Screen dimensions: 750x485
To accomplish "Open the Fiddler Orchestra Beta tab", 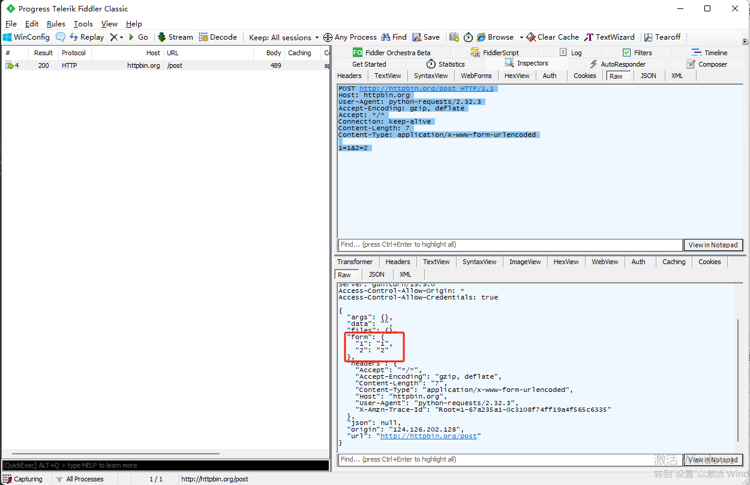I will (x=391, y=53).
